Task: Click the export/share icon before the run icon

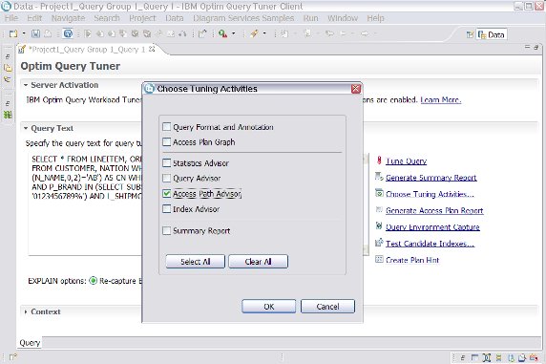Action: [x=202, y=33]
